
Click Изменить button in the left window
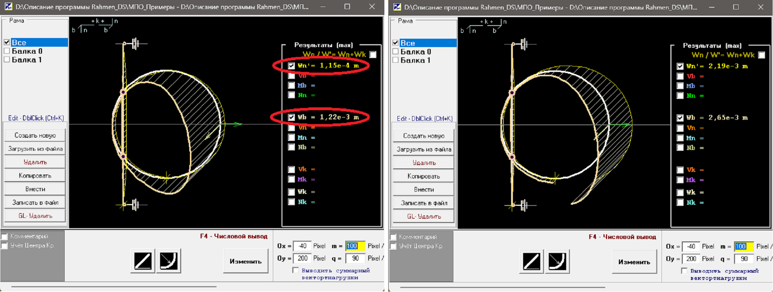tap(245, 261)
